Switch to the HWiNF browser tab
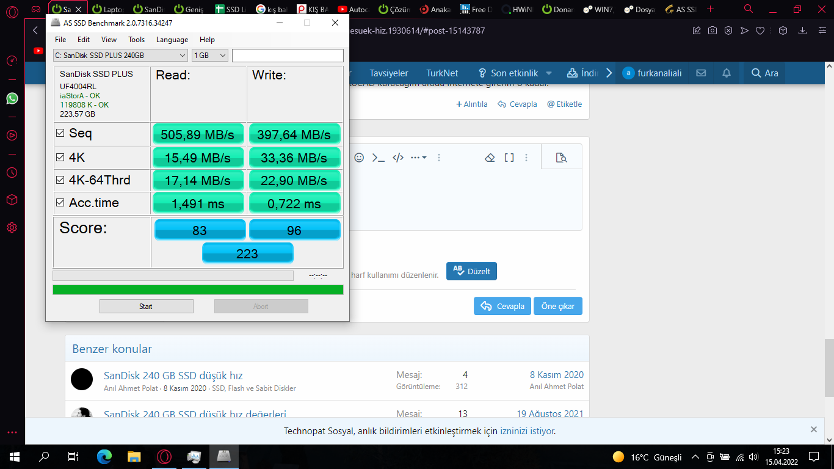The image size is (834, 469). (517, 9)
